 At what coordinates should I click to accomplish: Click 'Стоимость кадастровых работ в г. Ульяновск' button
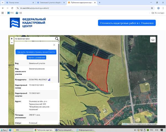(x=127, y=23)
